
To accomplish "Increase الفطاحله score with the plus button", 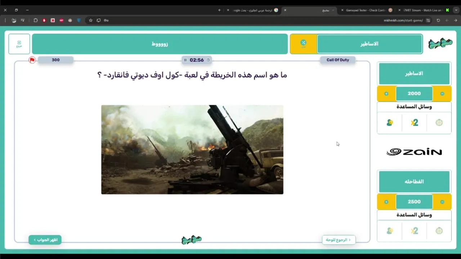I will click(x=386, y=202).
